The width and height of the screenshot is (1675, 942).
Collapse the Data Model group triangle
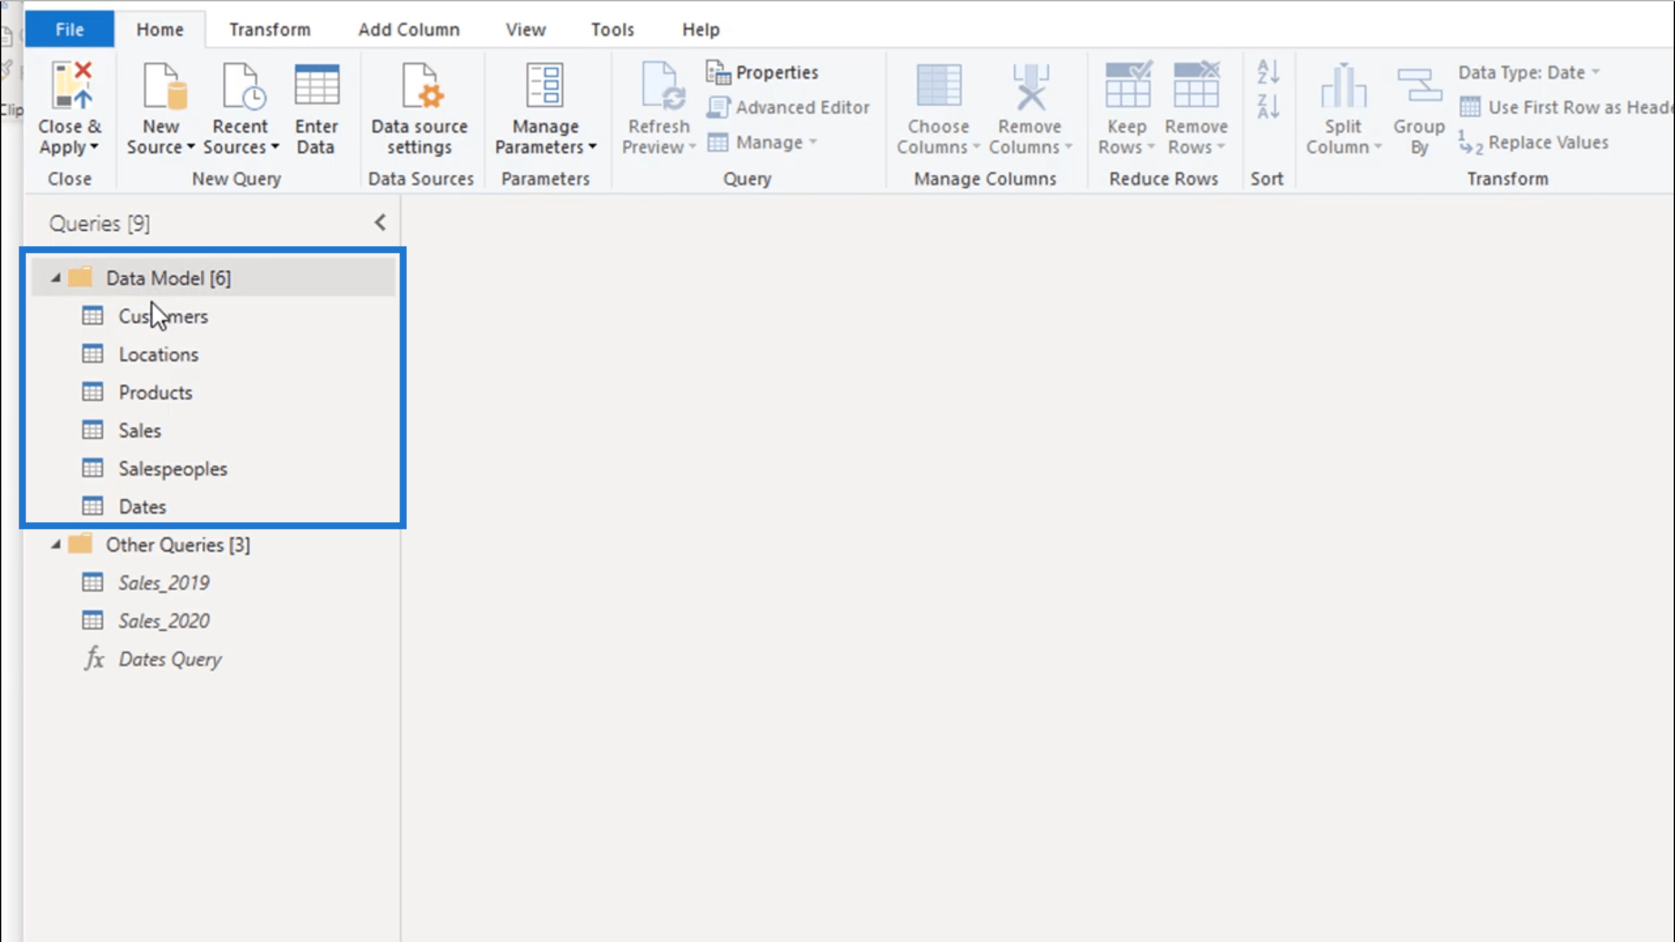tap(56, 278)
